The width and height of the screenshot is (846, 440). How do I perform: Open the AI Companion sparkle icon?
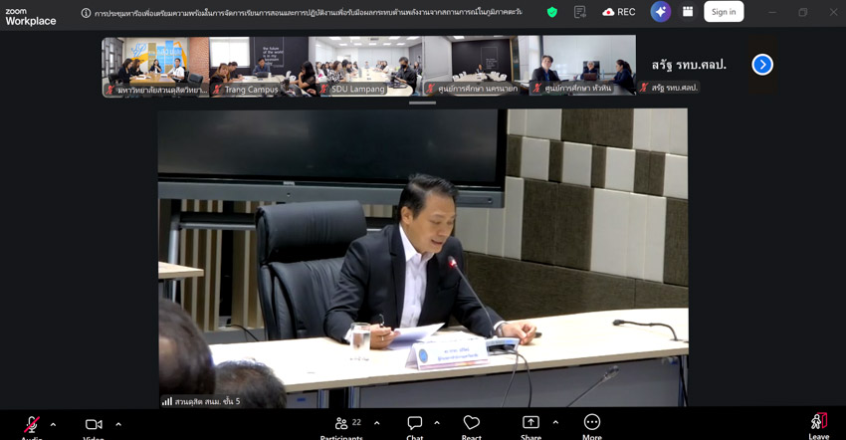pos(660,12)
